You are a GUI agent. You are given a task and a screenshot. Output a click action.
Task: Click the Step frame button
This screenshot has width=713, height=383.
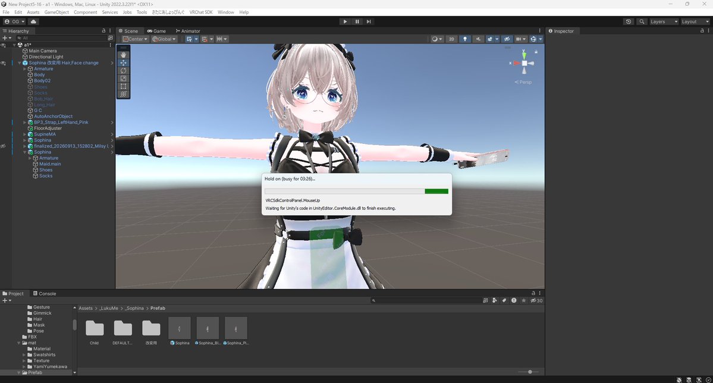click(369, 21)
